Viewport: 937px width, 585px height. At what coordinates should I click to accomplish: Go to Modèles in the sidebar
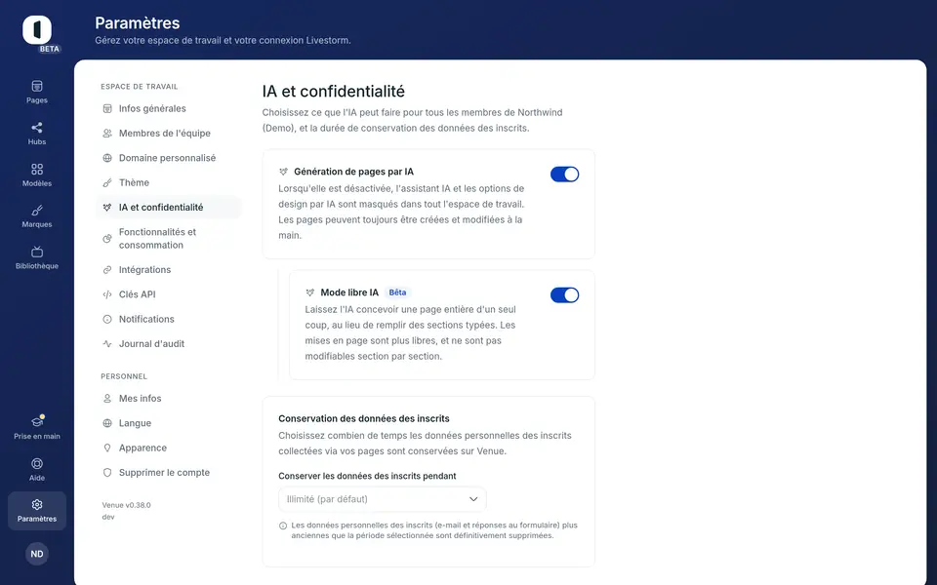coord(37,175)
